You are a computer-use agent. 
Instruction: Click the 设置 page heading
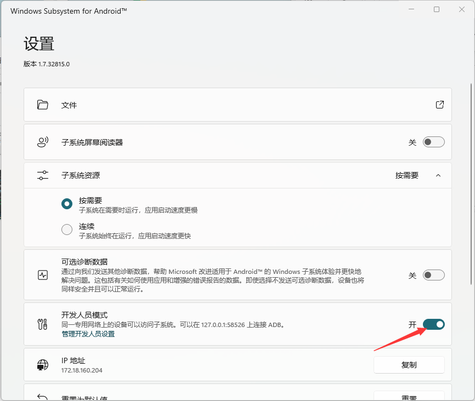[x=39, y=44]
